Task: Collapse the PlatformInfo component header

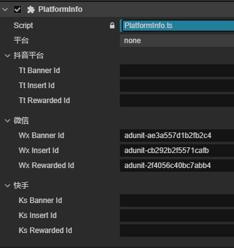Action: tap(5, 9)
